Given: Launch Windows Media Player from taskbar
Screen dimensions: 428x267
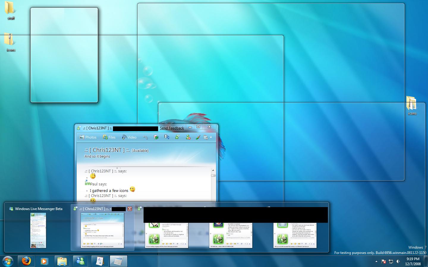Looking at the screenshot, I should click(44, 261).
